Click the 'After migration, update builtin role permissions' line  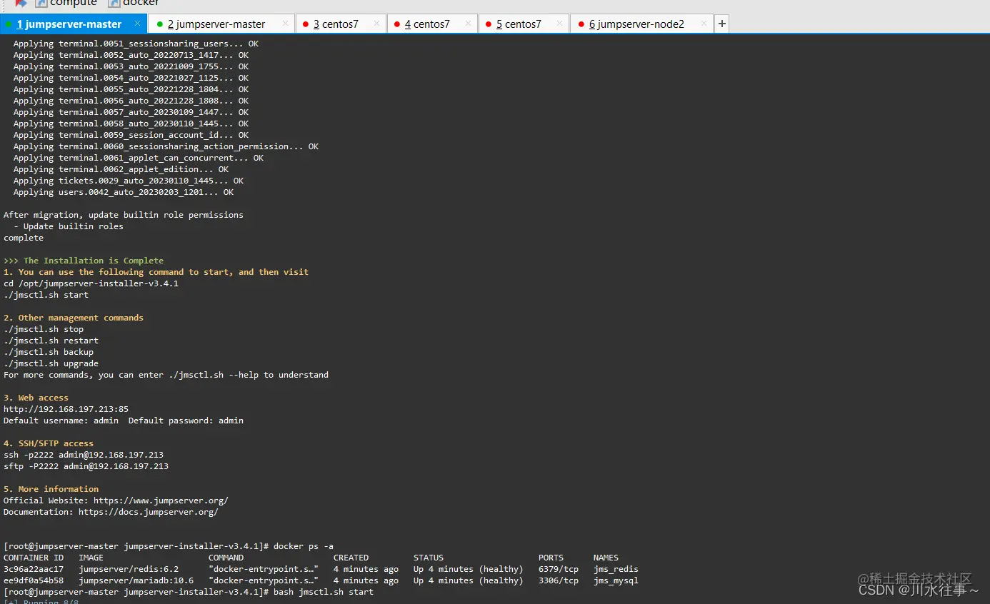pyautogui.click(x=124, y=215)
